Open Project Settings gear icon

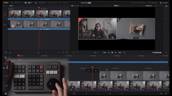(166, 94)
